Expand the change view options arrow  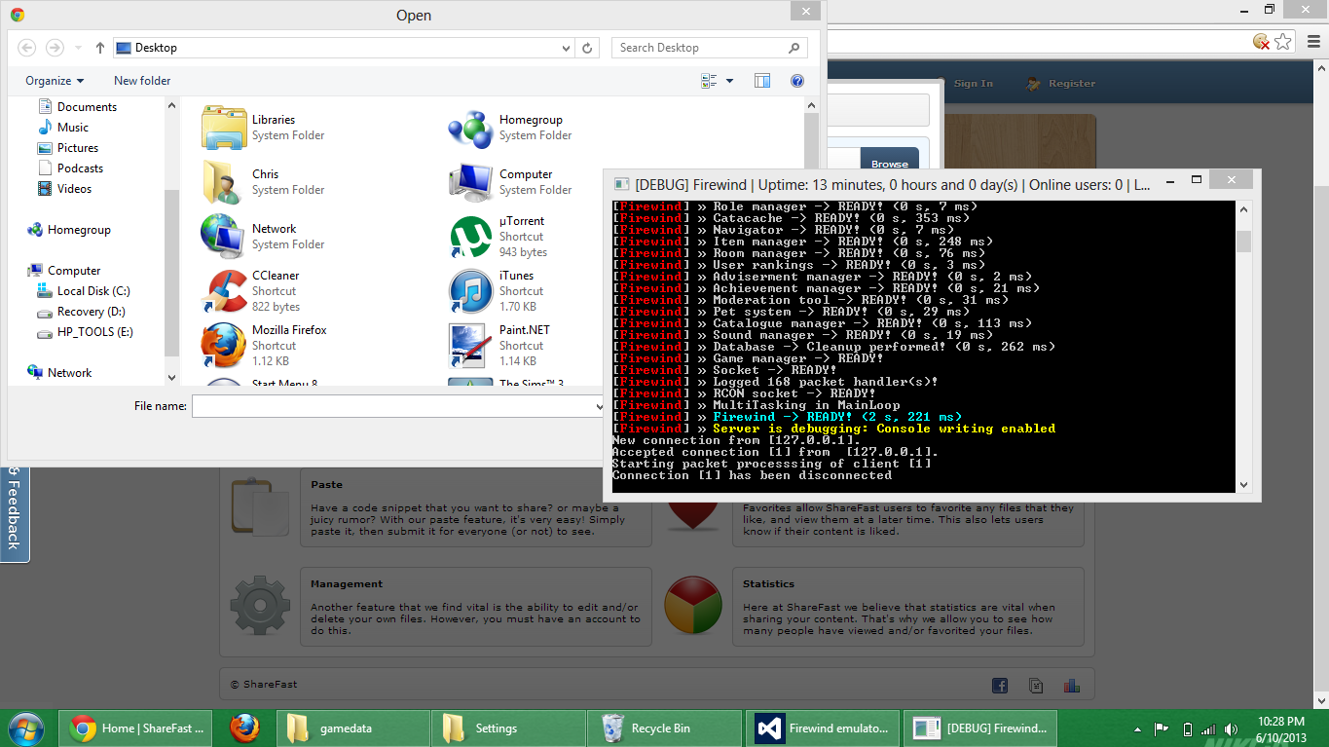coord(730,81)
